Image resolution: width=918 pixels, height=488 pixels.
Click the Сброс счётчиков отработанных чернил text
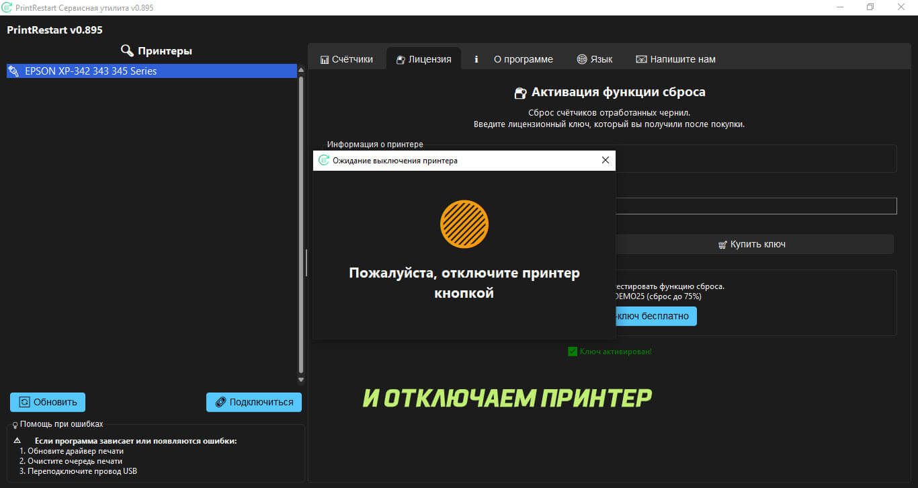[610, 113]
